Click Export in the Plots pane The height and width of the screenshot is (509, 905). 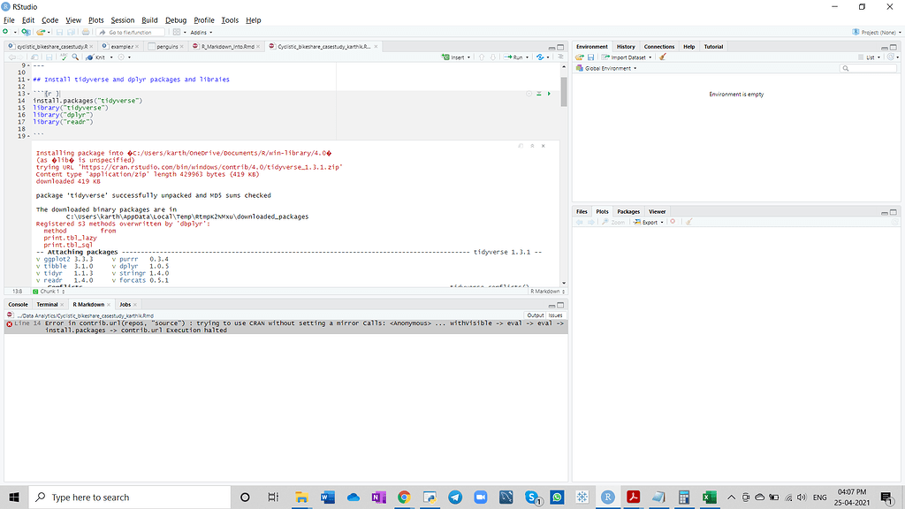coord(646,222)
